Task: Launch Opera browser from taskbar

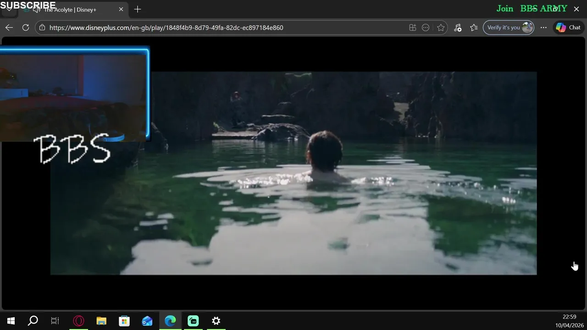Action: (78, 321)
